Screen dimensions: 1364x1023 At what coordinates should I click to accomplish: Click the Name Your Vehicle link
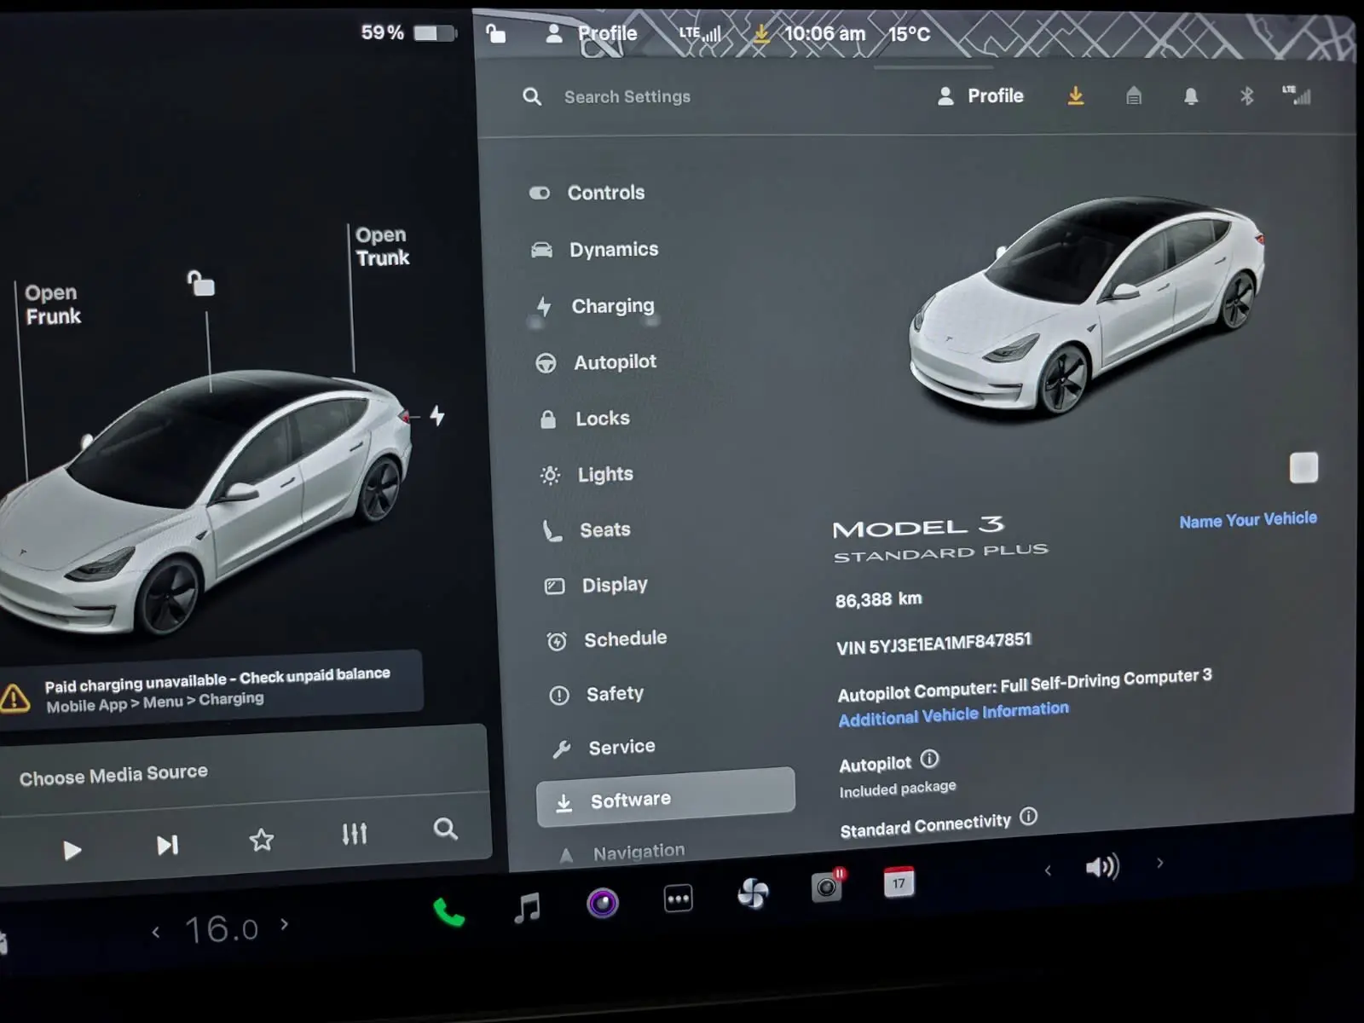[x=1248, y=519]
